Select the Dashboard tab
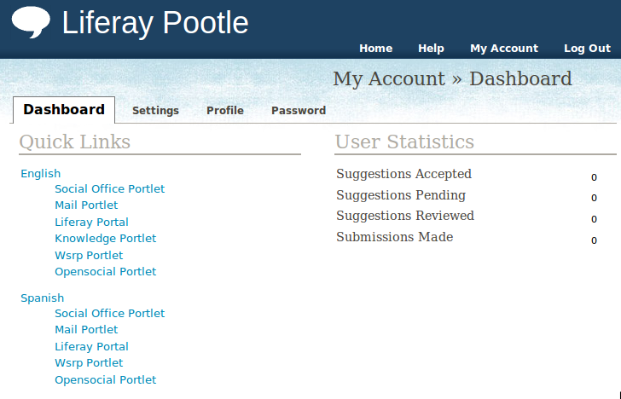The image size is (621, 399). [64, 110]
